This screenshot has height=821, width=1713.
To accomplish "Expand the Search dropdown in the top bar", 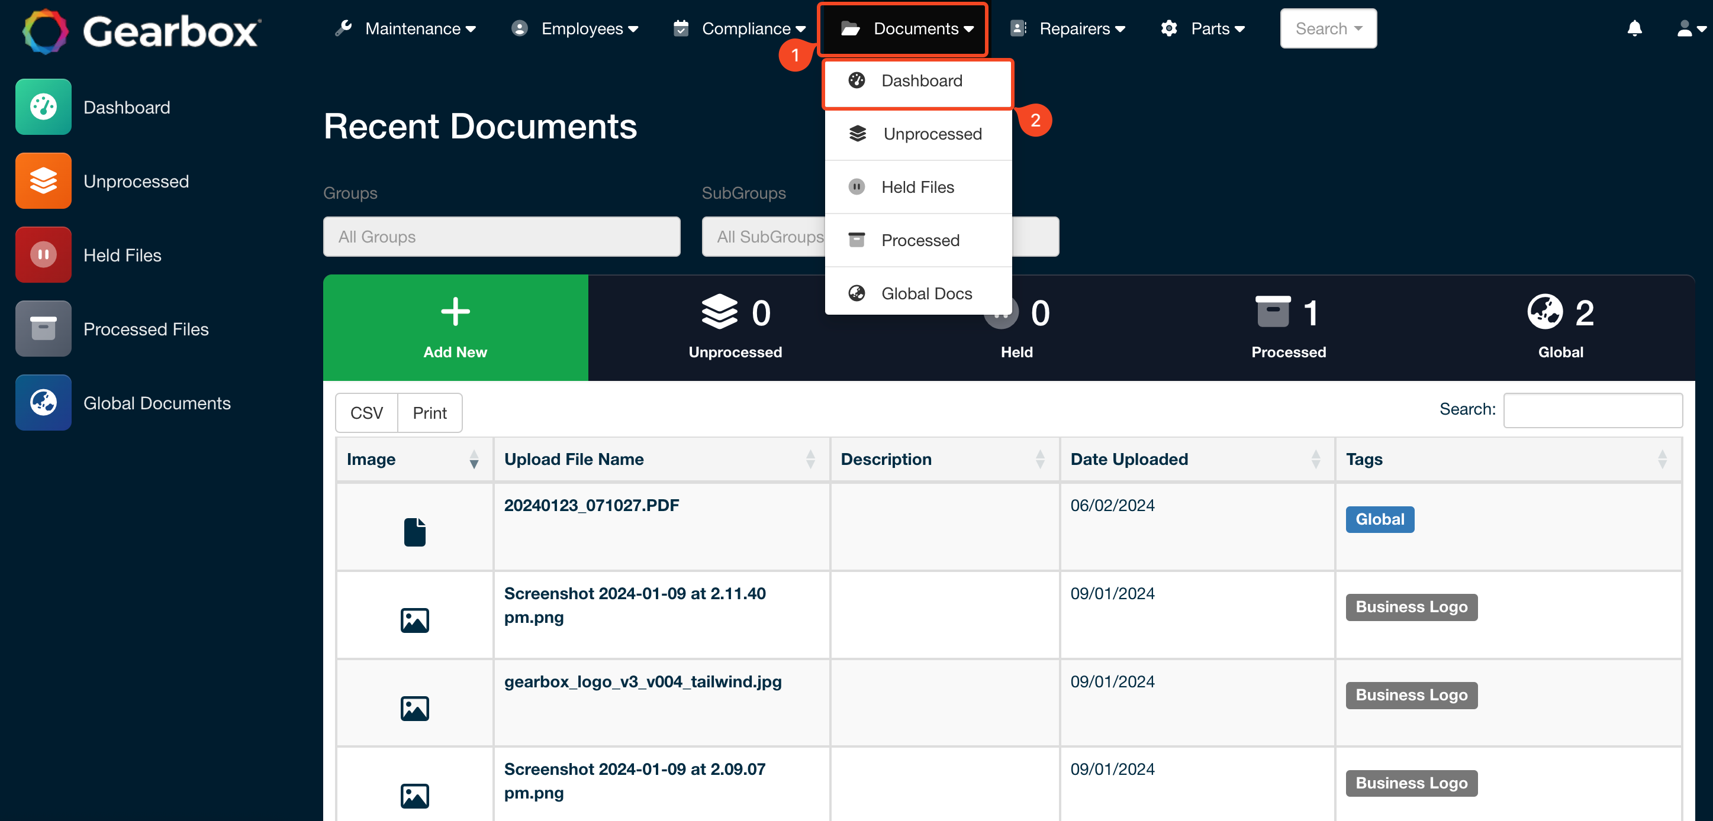I will (1328, 28).
